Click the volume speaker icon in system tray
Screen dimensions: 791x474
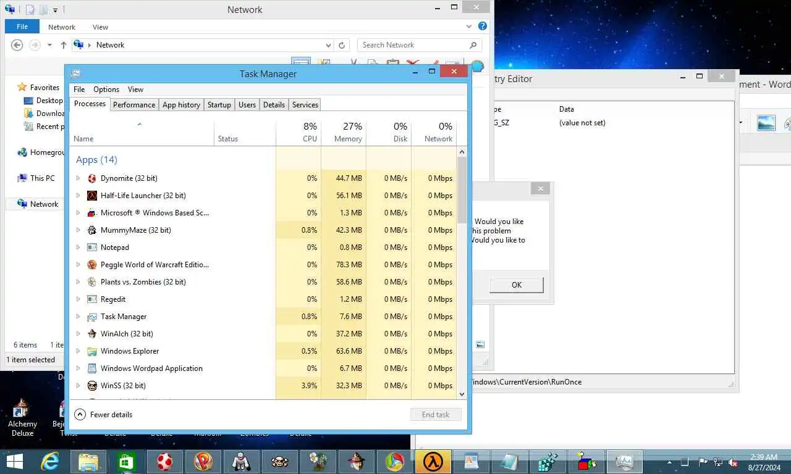733,462
